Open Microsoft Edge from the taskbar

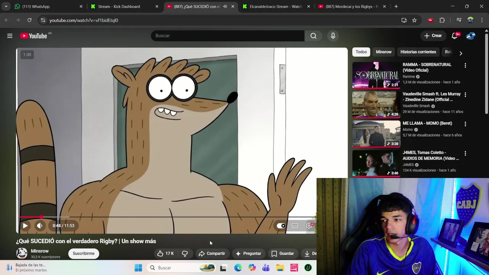pos(238,268)
